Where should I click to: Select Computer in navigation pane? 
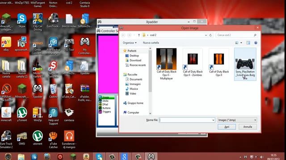(133, 112)
